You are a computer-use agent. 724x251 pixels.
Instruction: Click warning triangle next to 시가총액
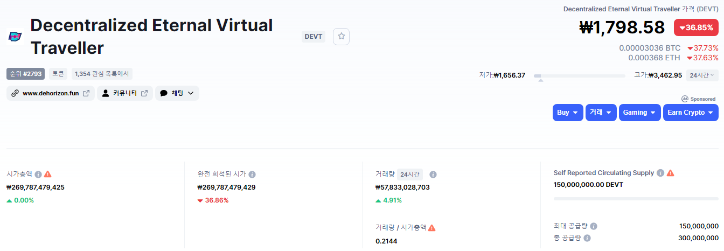pos(48,174)
